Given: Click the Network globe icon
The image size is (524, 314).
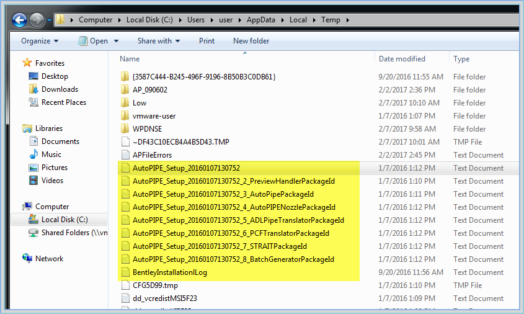Looking at the screenshot, I should (x=27, y=259).
